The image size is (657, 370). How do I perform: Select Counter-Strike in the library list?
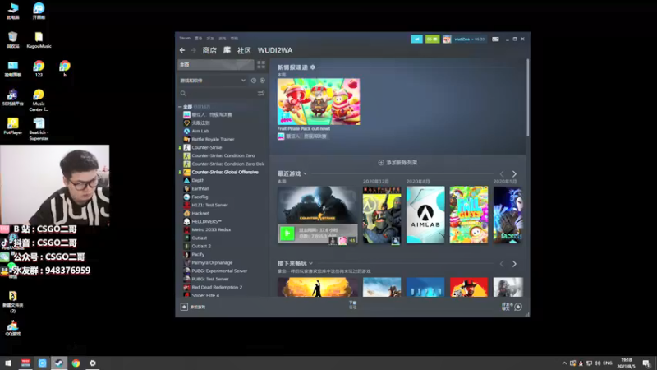207,148
